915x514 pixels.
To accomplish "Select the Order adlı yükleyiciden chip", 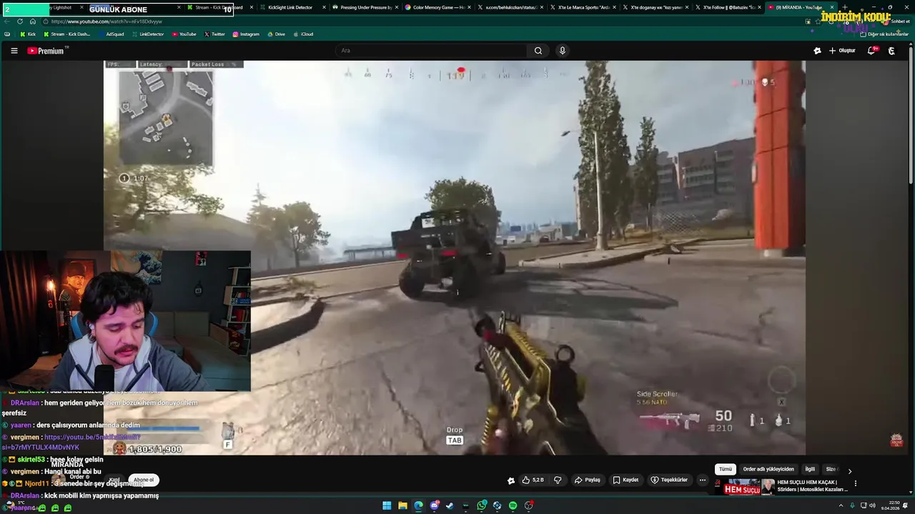I will click(x=768, y=469).
